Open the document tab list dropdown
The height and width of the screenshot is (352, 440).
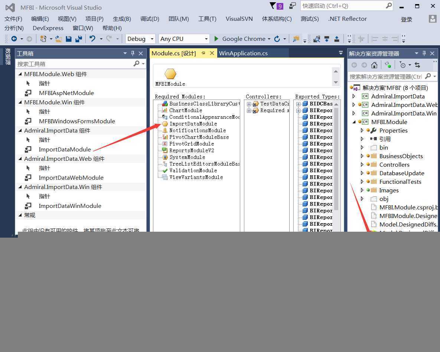click(340, 53)
